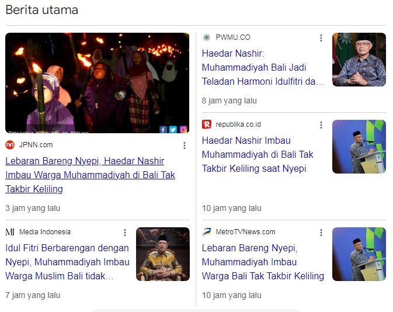Image resolution: width=393 pixels, height=312 pixels.
Task: Open headline 'Lebaran Bareng Nyepi, Haedar Nashir Imbau Warga'
Action: click(x=91, y=175)
